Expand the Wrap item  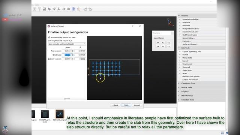(x=180, y=73)
